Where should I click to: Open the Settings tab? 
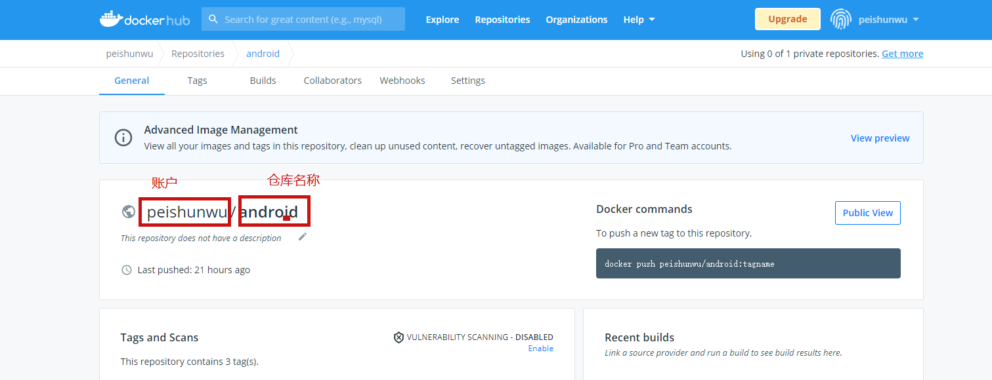pyautogui.click(x=468, y=81)
